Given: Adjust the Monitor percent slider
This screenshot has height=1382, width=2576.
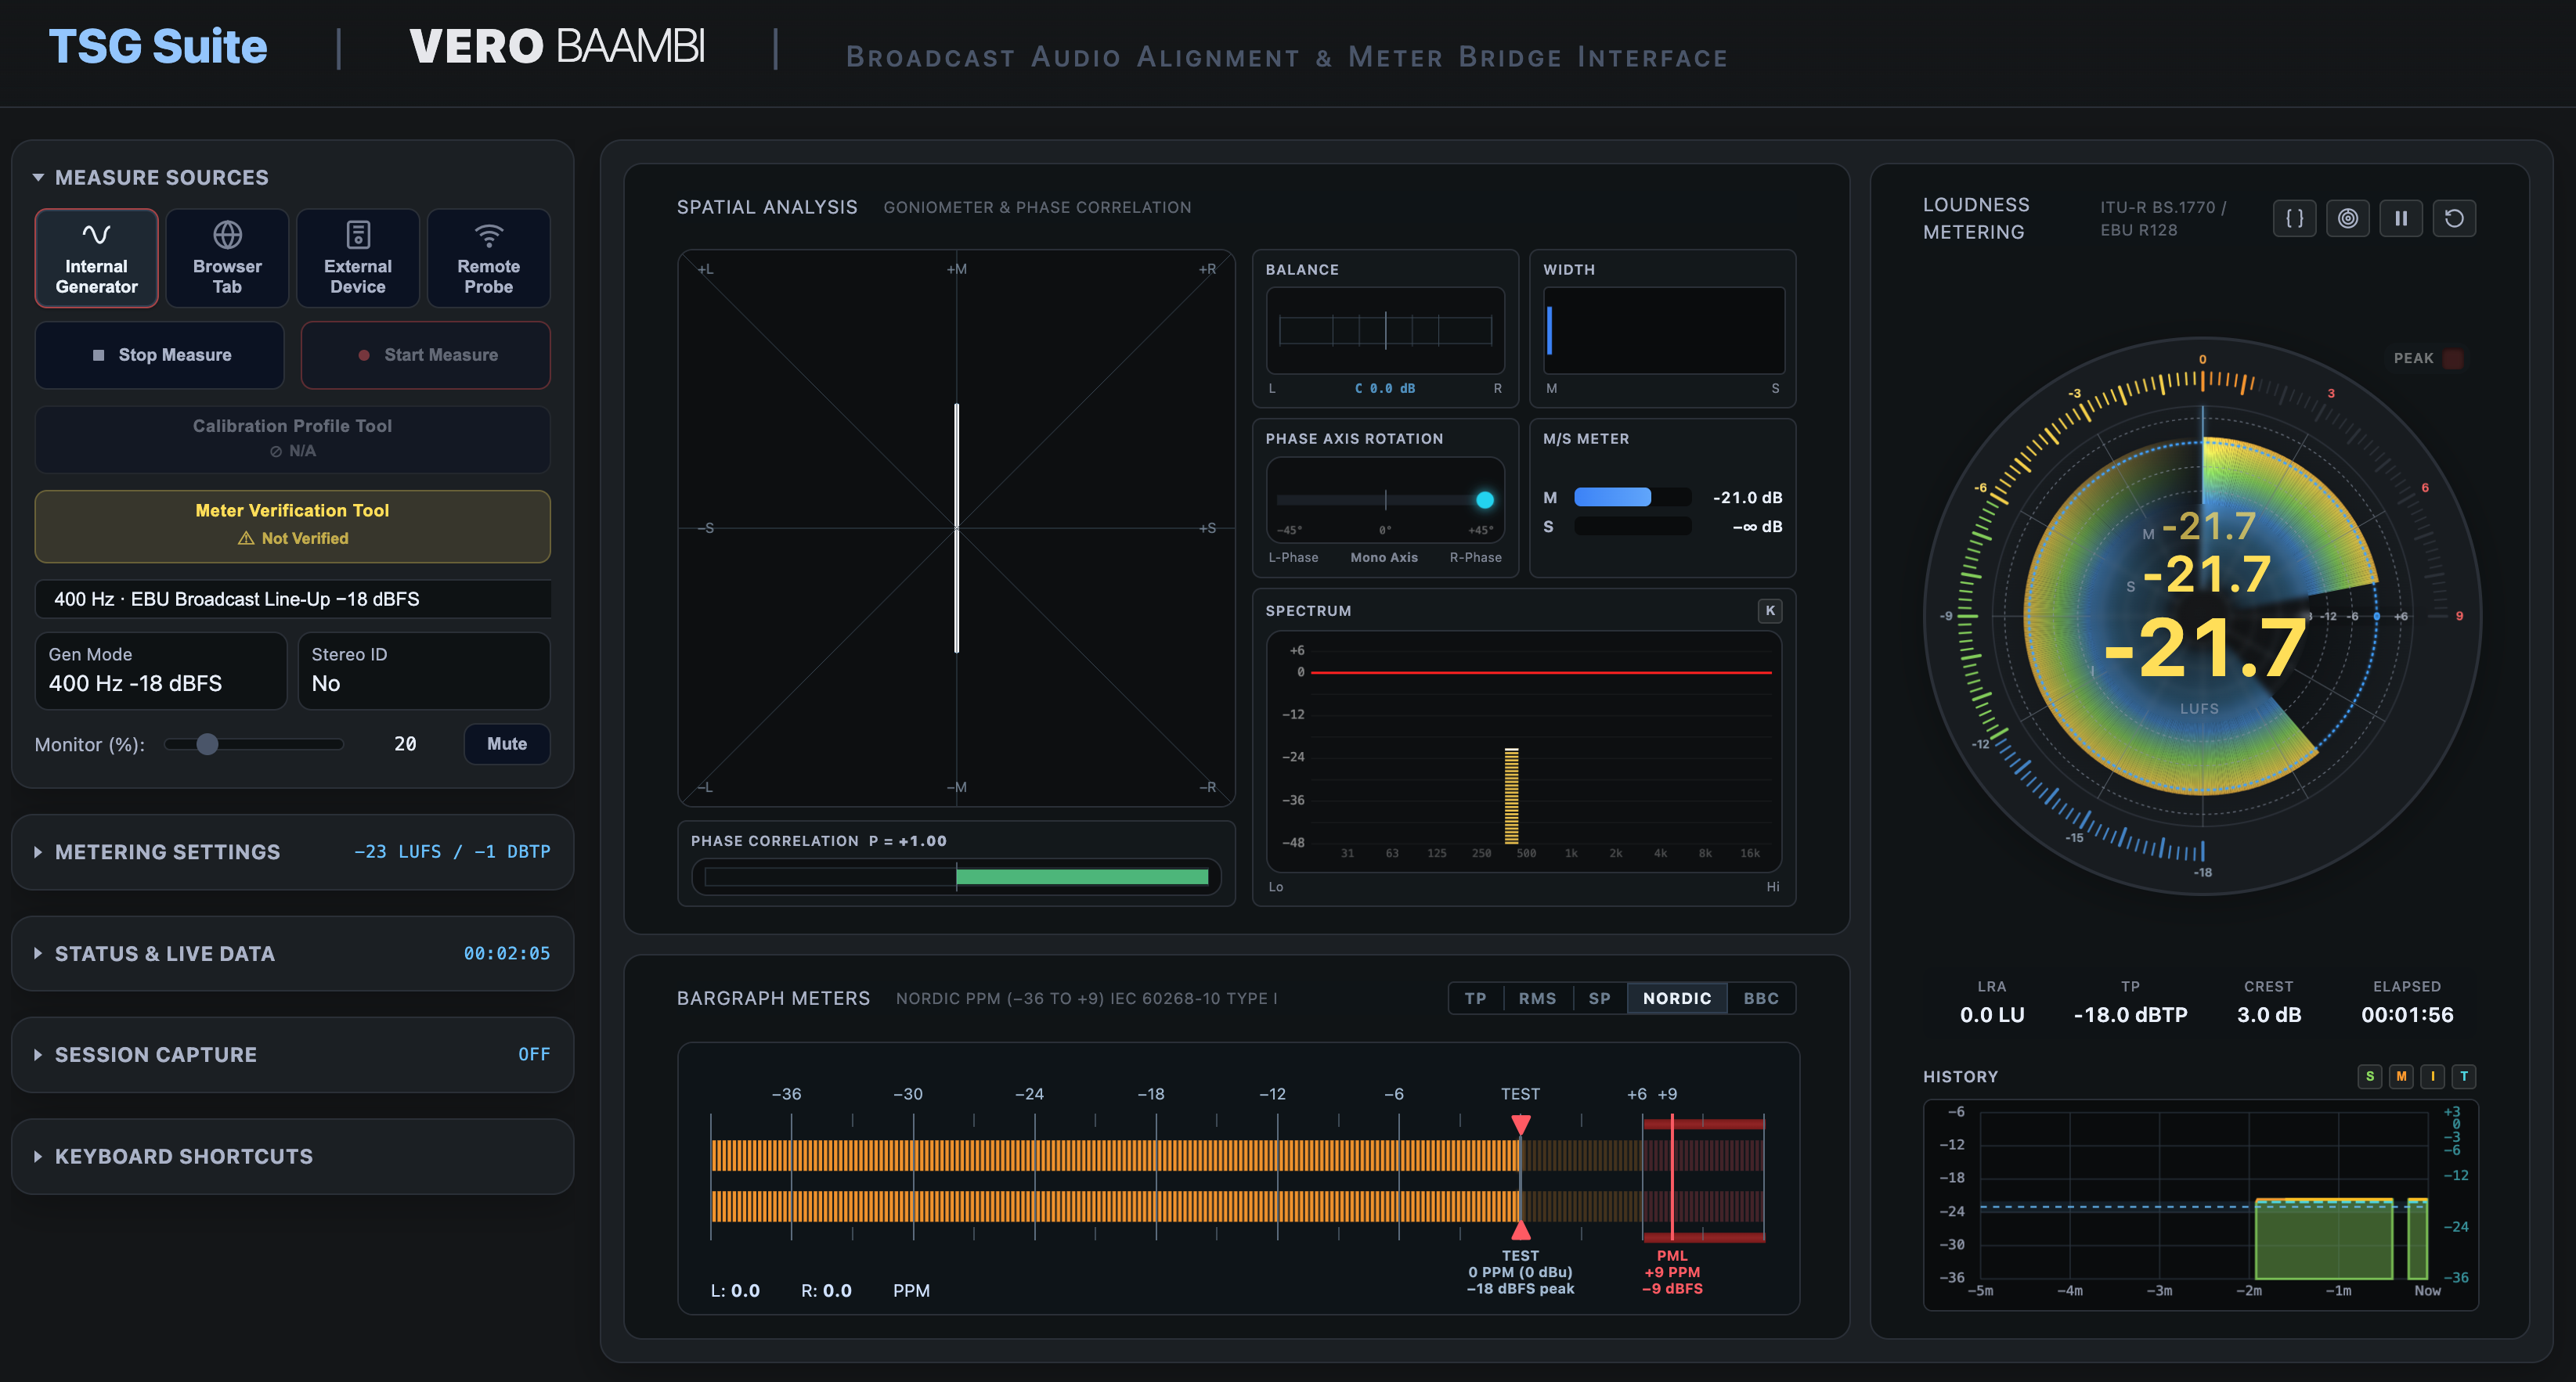Looking at the screenshot, I should click(x=254, y=743).
